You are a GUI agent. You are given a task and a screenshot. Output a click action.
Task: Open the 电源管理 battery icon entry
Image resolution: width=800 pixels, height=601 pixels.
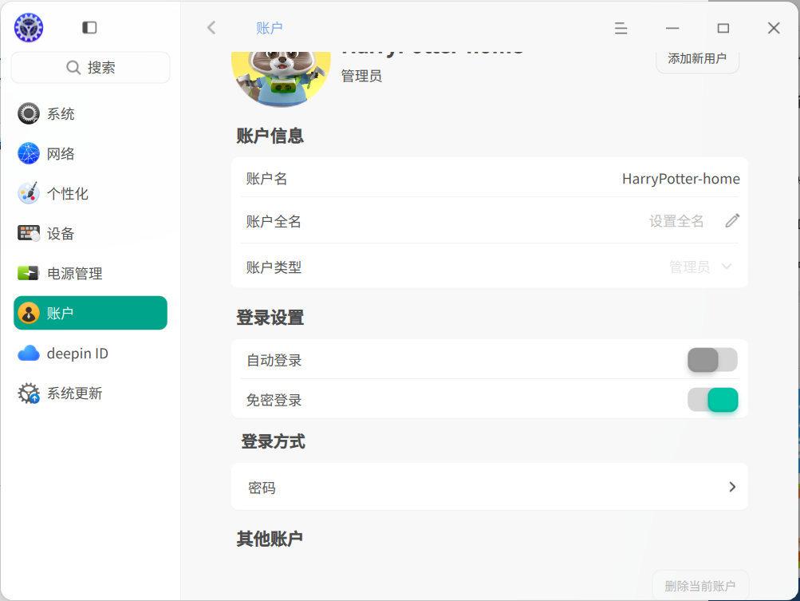coord(29,273)
